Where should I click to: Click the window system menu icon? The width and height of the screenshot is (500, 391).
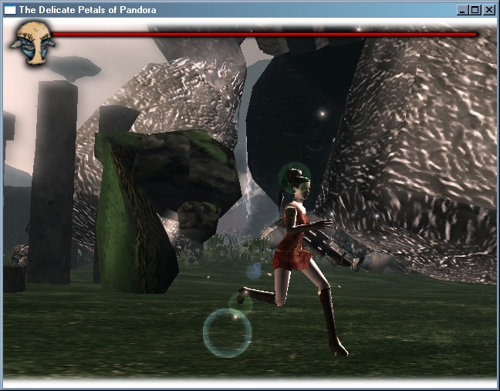tap(10, 10)
